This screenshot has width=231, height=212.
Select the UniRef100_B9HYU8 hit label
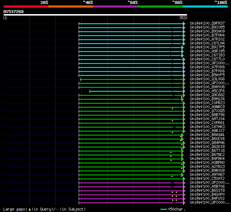click(207, 87)
